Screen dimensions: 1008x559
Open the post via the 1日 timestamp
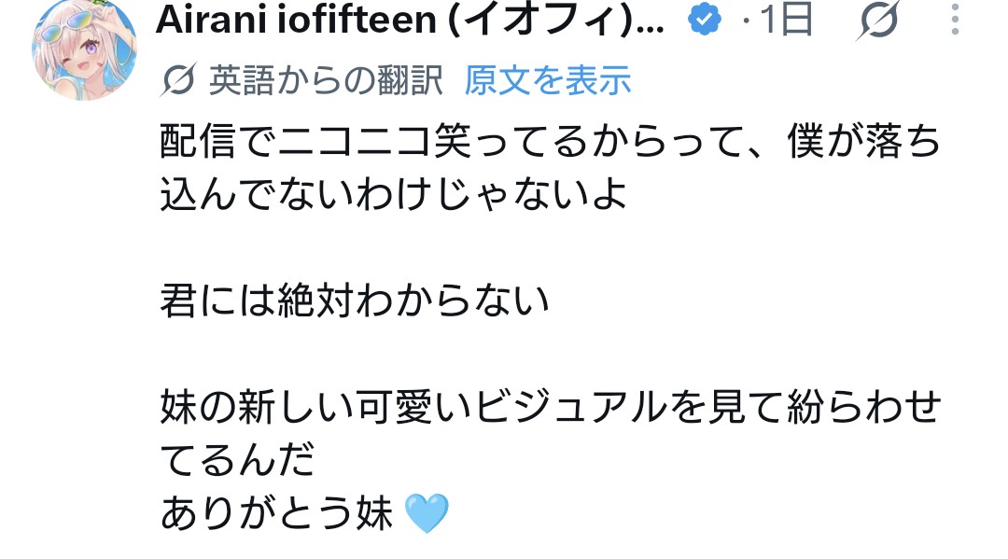[787, 20]
